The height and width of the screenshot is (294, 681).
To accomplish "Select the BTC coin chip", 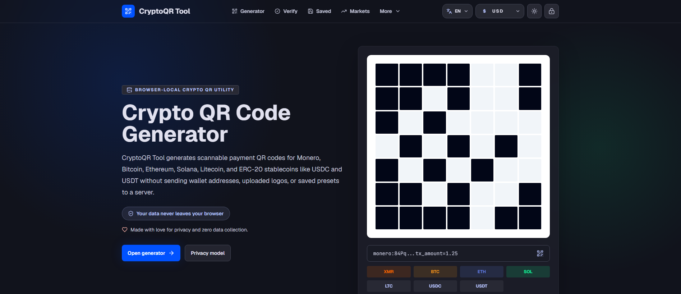I will 435,272.
